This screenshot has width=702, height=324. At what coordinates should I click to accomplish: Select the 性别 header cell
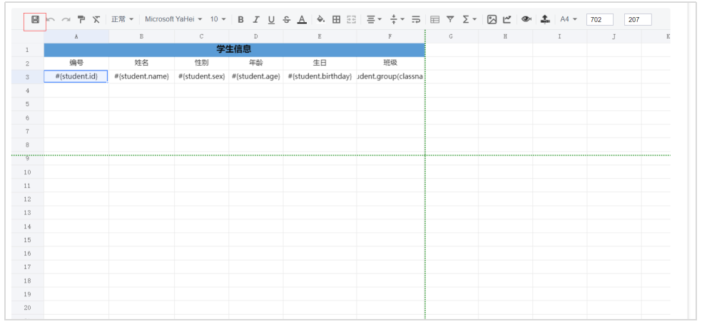click(x=201, y=63)
